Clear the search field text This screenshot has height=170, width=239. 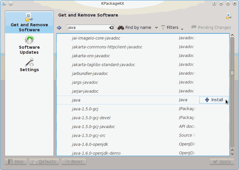coord(111,27)
